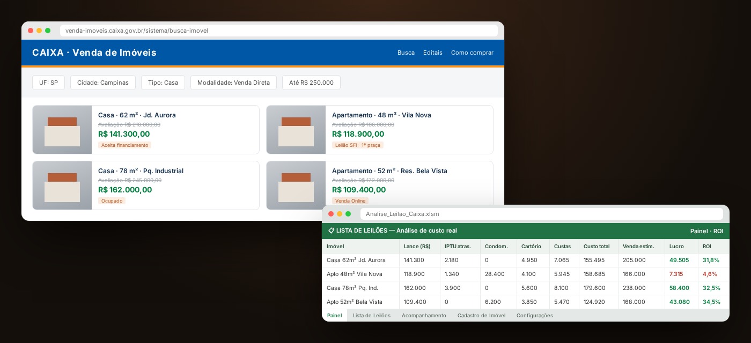
Task: Switch to the Cadastro de Imóvel sheet tab
Action: tap(482, 316)
